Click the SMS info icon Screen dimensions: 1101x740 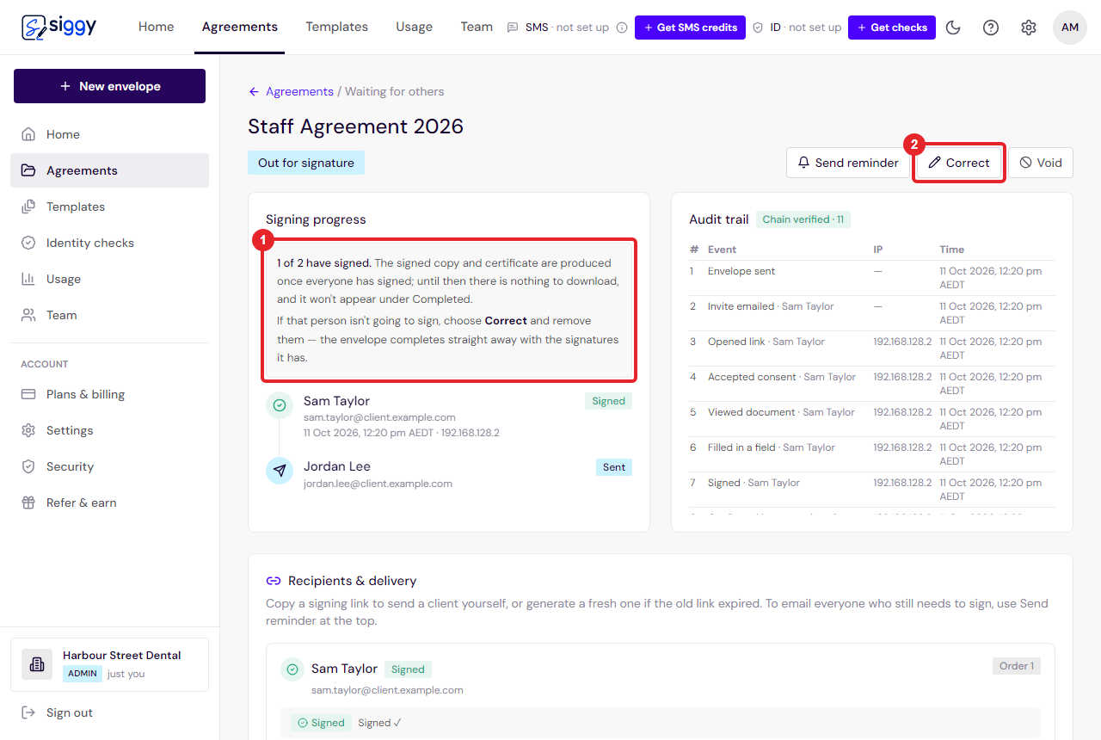[622, 28]
